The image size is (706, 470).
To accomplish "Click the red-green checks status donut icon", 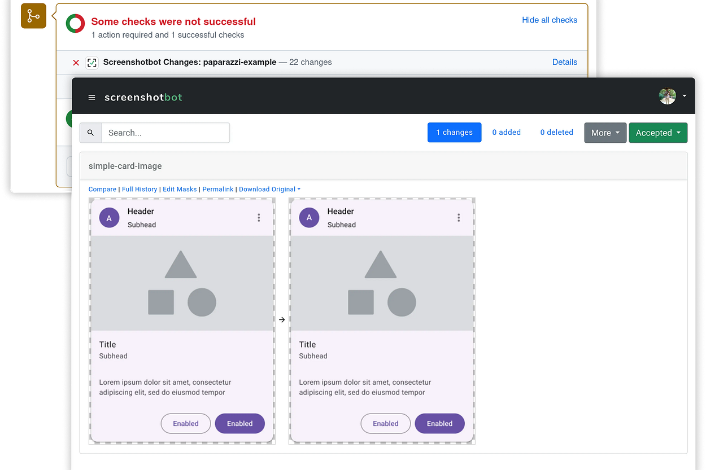I will [76, 24].
